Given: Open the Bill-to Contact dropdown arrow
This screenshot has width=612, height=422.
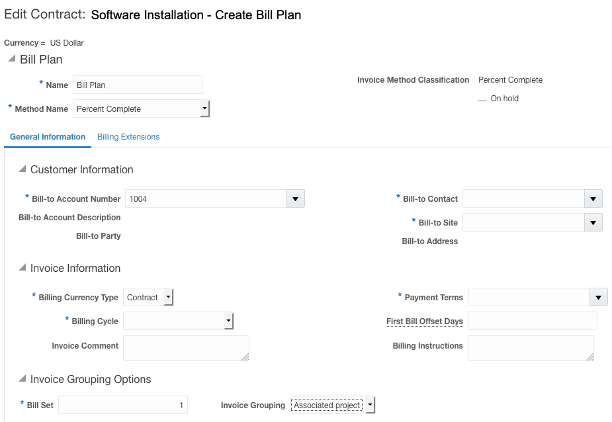Looking at the screenshot, I should tap(593, 199).
